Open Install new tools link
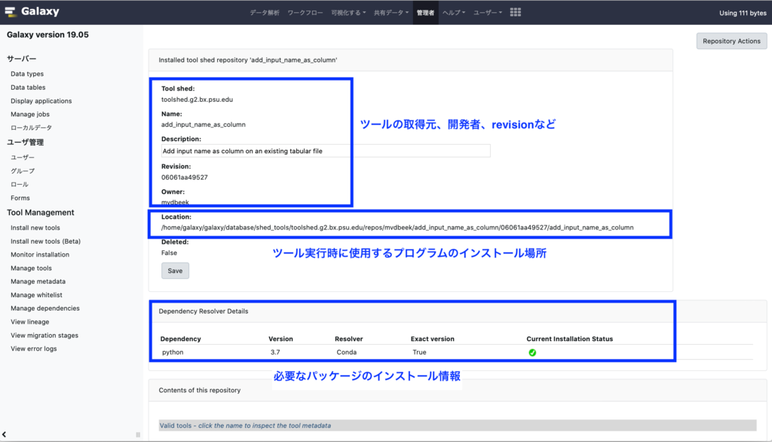 click(35, 228)
